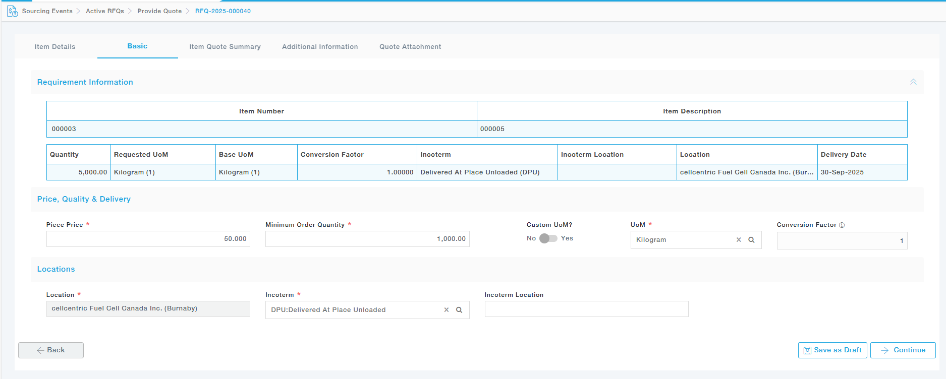Clear the Kilogram UoM selection
The height and width of the screenshot is (379, 946).
(x=739, y=240)
